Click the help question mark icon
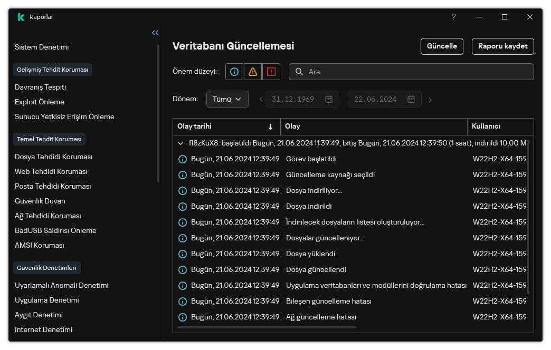 [x=453, y=17]
